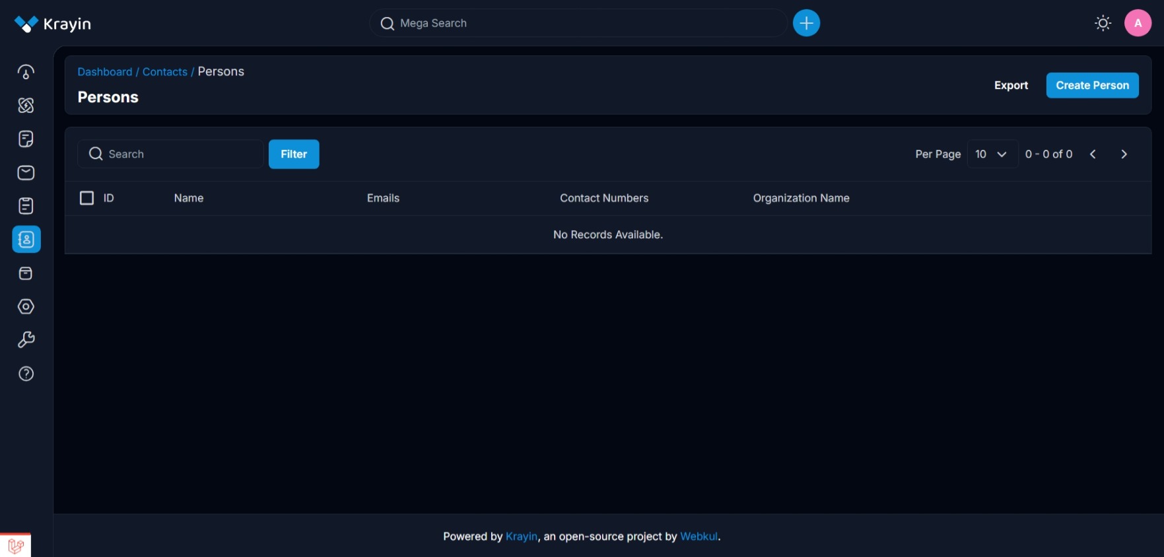Image resolution: width=1164 pixels, height=557 pixels.
Task: Go to the next page with the arrow
Action: click(1124, 154)
